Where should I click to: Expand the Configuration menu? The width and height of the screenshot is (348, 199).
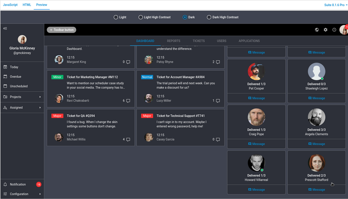coord(22,194)
